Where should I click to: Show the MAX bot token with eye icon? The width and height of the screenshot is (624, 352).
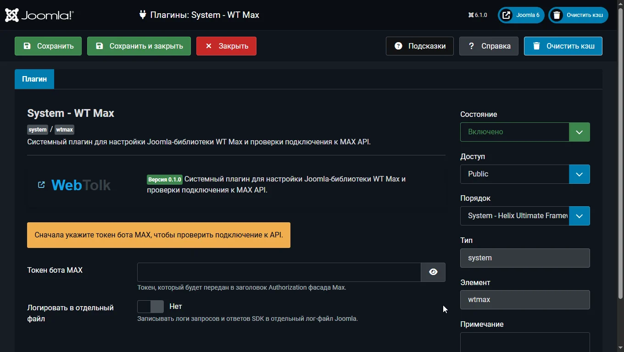point(433,272)
